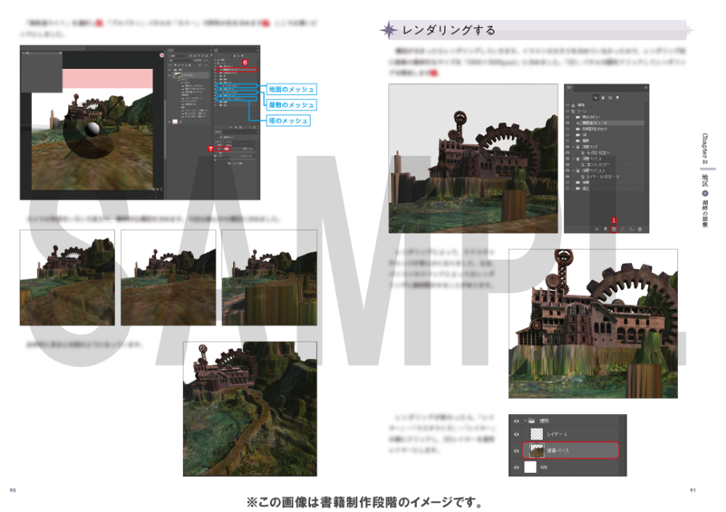Toggle visibility of the レイヤー 1 layer
Viewport: 726px width, 512px height.
click(x=517, y=433)
